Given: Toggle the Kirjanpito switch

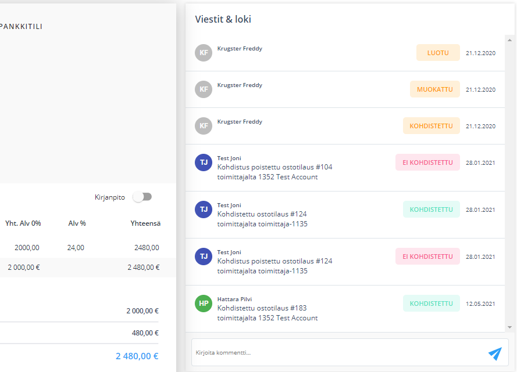Looking at the screenshot, I should click(142, 197).
